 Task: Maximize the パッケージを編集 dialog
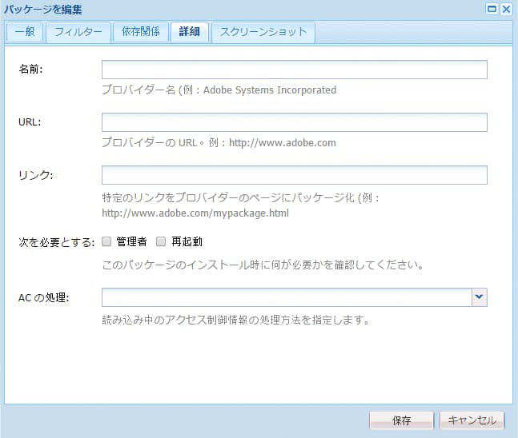(x=492, y=9)
